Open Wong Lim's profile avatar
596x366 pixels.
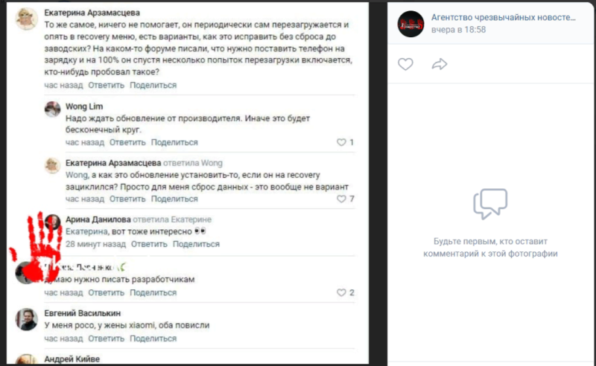click(52, 109)
